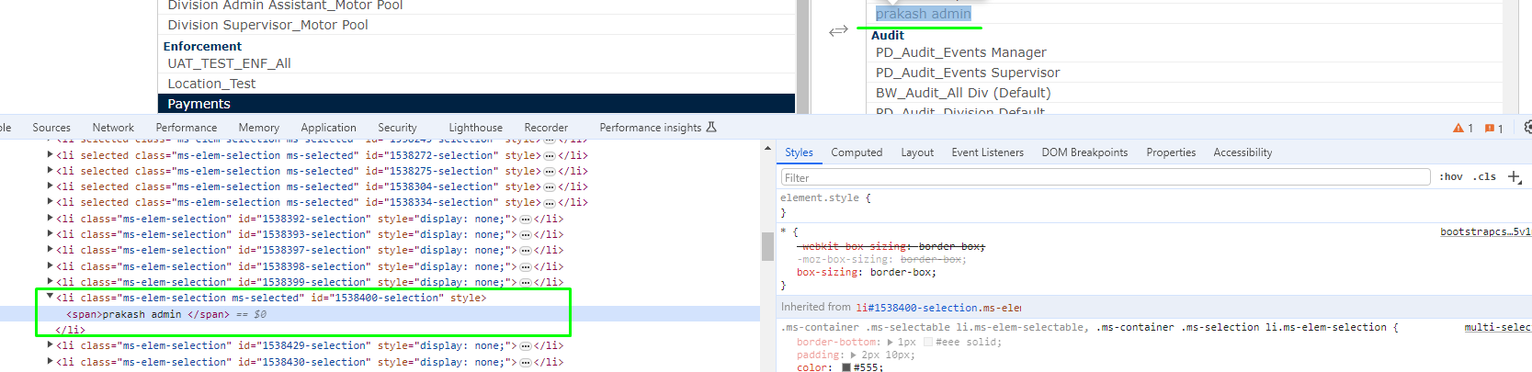The image size is (1532, 372).
Task: Click inherited li#1538400-selection selector link
Action: (938, 308)
